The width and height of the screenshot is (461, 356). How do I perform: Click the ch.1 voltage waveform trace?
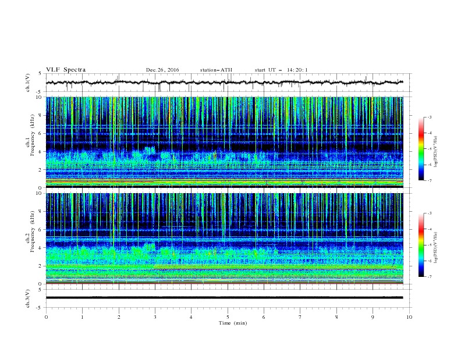pos(225,83)
